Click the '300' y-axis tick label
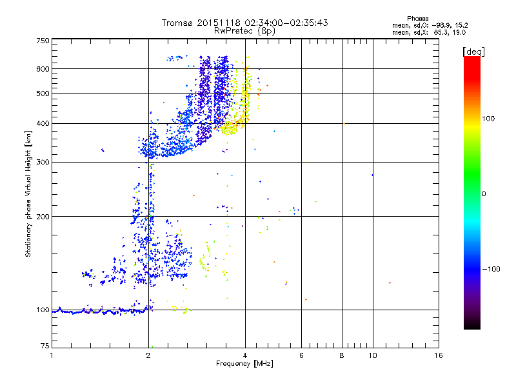Image resolution: width=516 pixels, height=387 pixels. click(x=43, y=163)
